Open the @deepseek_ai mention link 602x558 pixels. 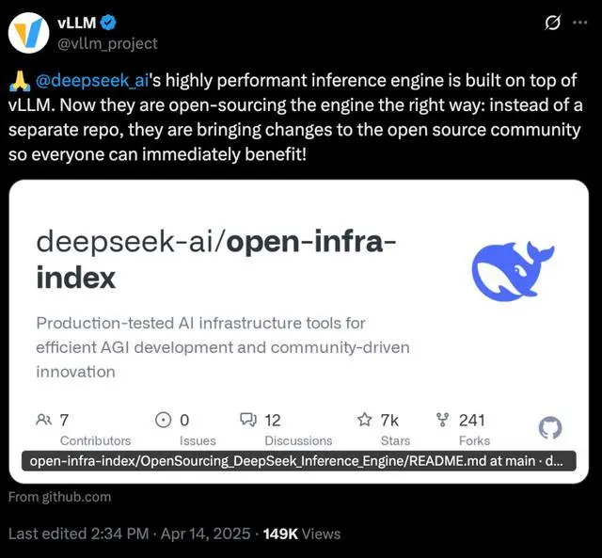point(87,81)
